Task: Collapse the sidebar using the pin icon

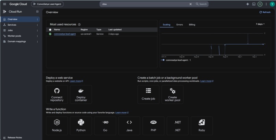Action: pyautogui.click(x=37, y=12)
